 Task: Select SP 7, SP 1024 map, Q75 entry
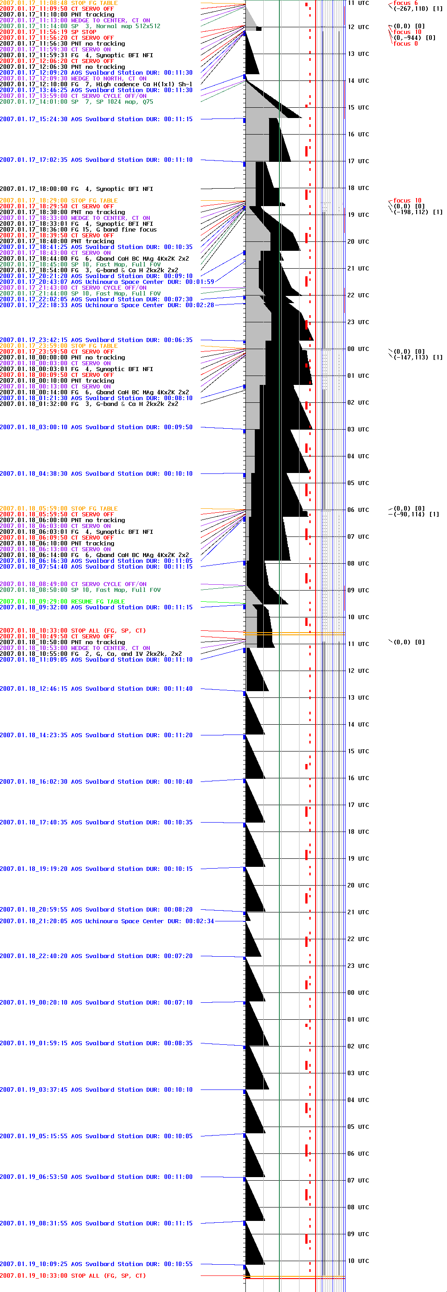(76, 102)
